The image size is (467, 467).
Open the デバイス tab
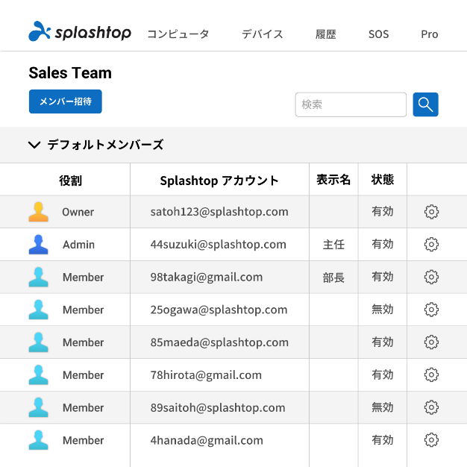pyautogui.click(x=262, y=34)
